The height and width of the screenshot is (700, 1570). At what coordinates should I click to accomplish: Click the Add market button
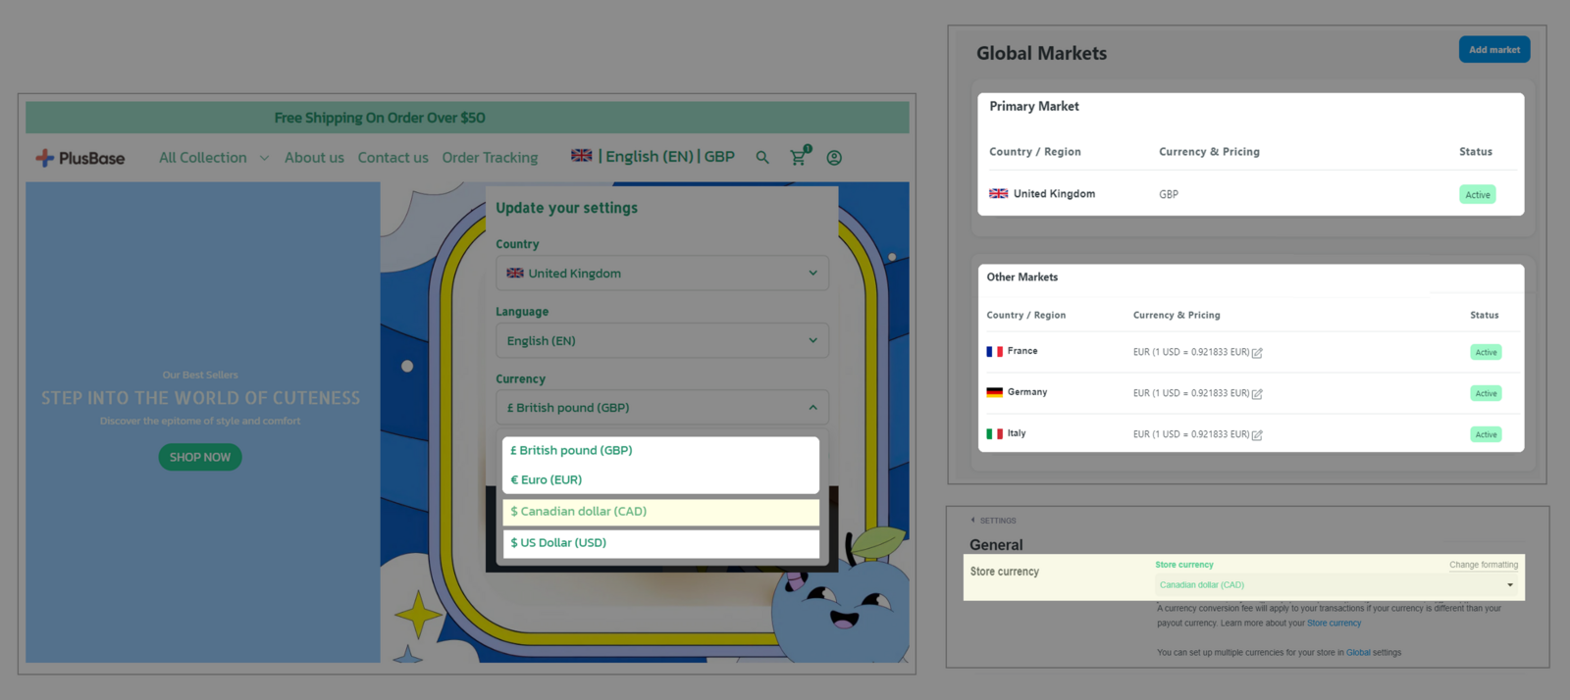tap(1493, 50)
